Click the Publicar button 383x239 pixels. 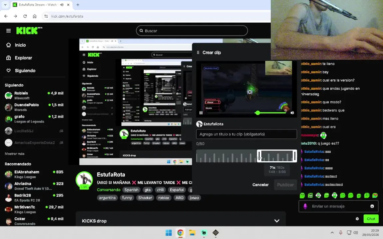click(285, 185)
